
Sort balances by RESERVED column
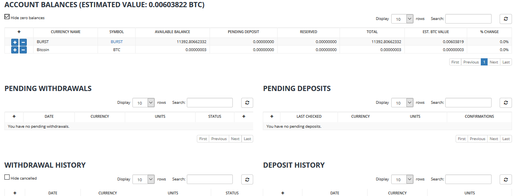click(x=308, y=32)
